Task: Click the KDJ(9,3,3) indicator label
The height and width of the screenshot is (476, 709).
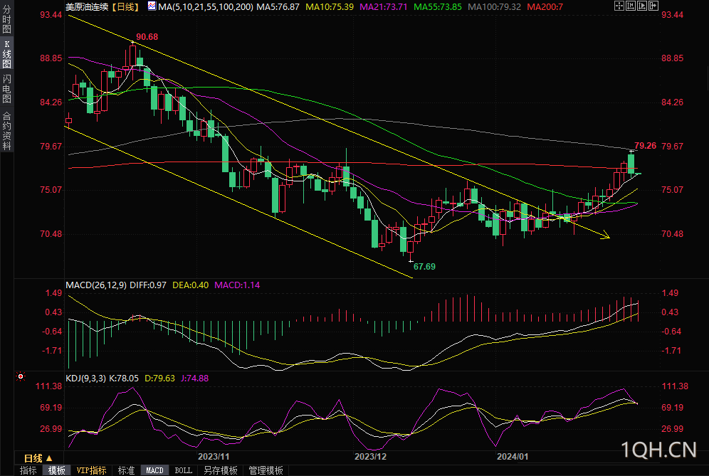Action: (x=86, y=379)
